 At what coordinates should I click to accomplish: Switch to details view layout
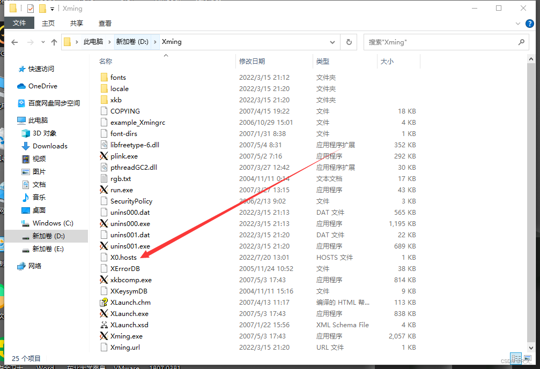click(516, 358)
